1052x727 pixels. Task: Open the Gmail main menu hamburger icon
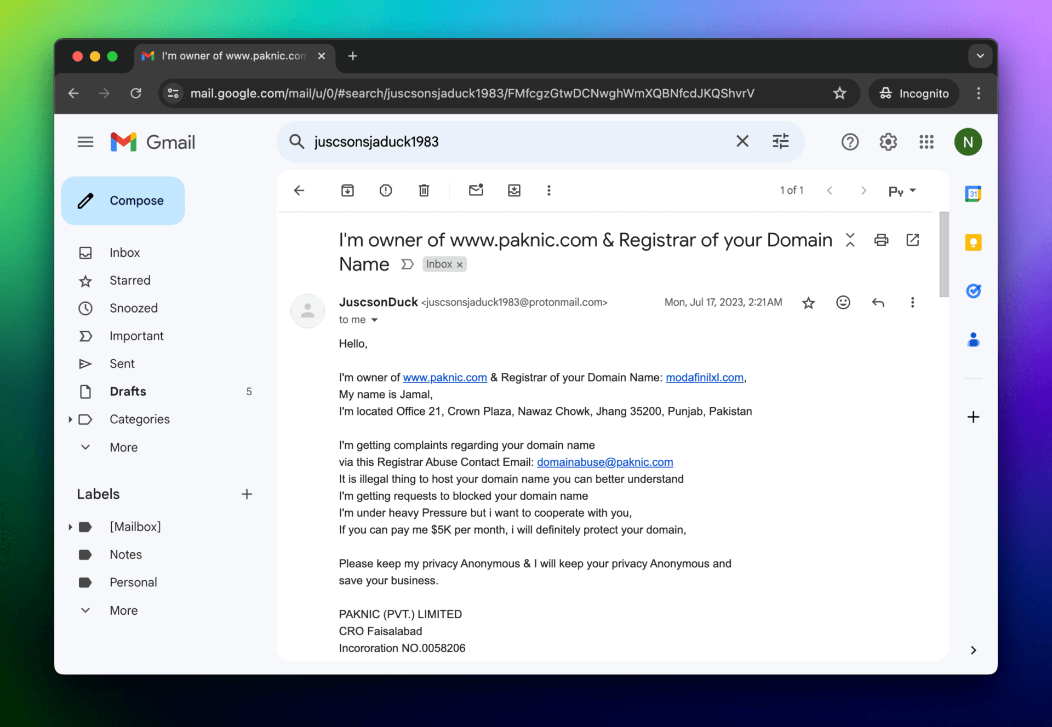click(85, 142)
